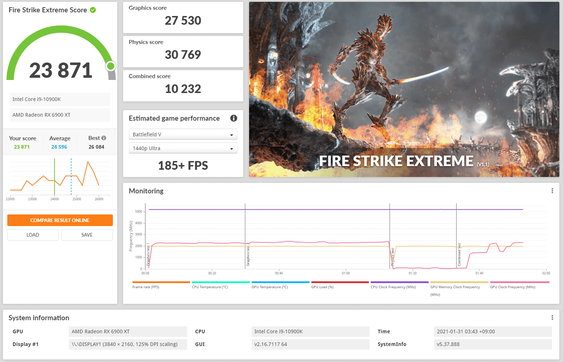The width and height of the screenshot is (563, 362).
Task: Toggle the CPU Clock Frequency legend swatch
Action: pyautogui.click(x=399, y=282)
